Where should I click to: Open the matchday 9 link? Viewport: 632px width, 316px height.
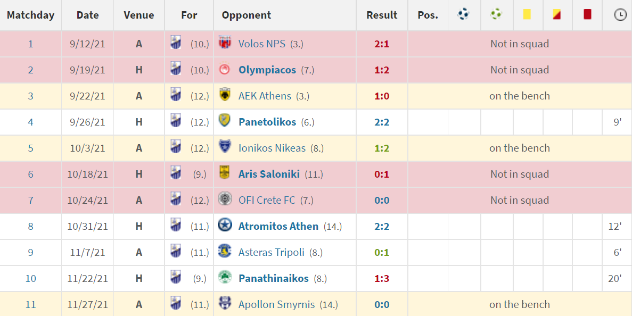31,252
